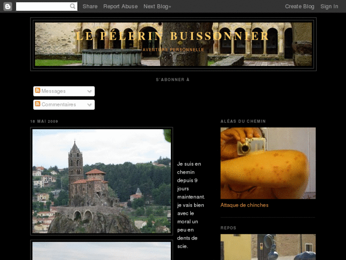Click the Aventure personnelle subtitle
The image size is (346, 260).
pos(173,50)
